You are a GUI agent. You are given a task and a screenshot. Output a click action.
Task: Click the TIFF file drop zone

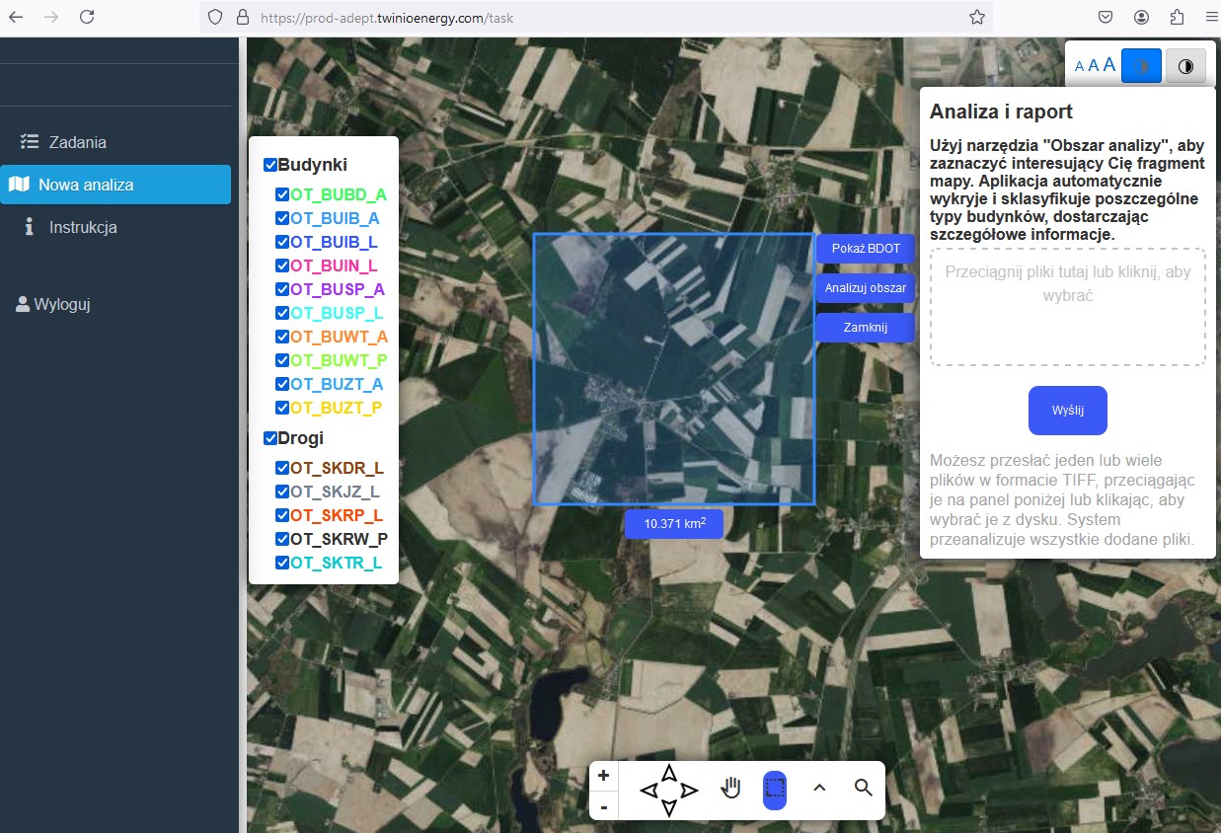[1067, 307]
